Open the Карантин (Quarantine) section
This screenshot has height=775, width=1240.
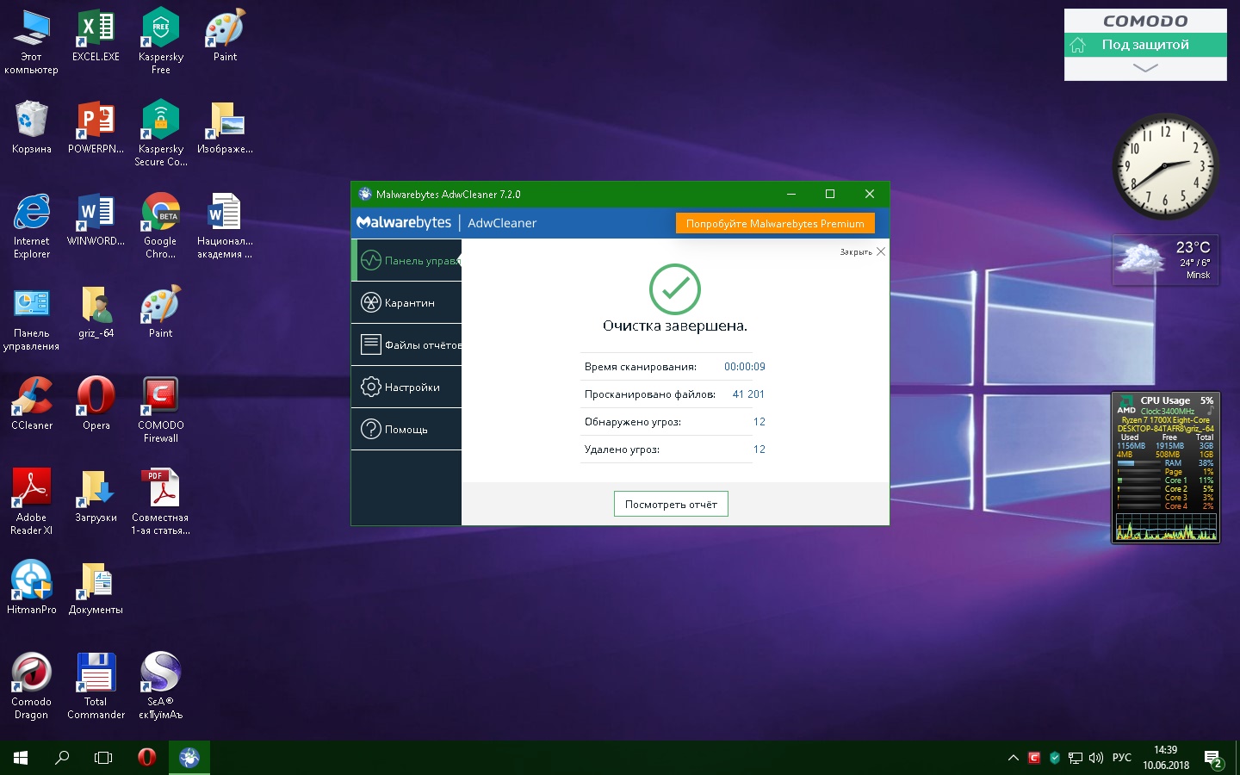pyautogui.click(x=406, y=303)
